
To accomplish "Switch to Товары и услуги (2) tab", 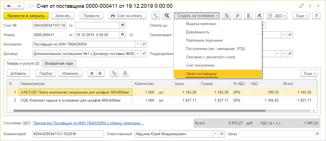I will point(23,63).
